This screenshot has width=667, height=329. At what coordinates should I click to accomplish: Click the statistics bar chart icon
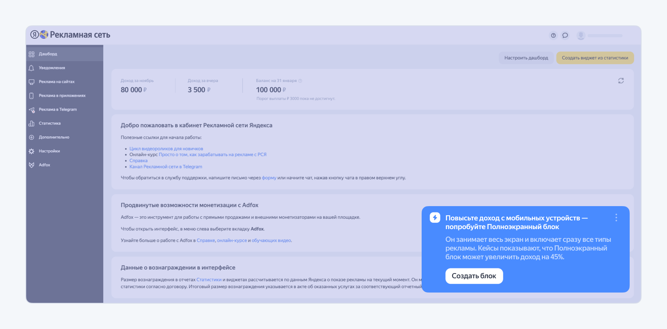click(x=31, y=123)
